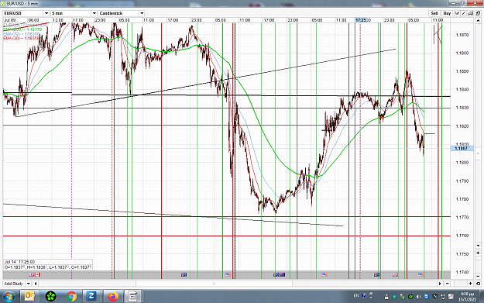Click the taskbar help icon
Screen dimensions: 484x303
(364, 295)
